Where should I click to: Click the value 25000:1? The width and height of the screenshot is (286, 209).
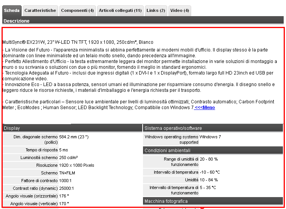(66, 188)
